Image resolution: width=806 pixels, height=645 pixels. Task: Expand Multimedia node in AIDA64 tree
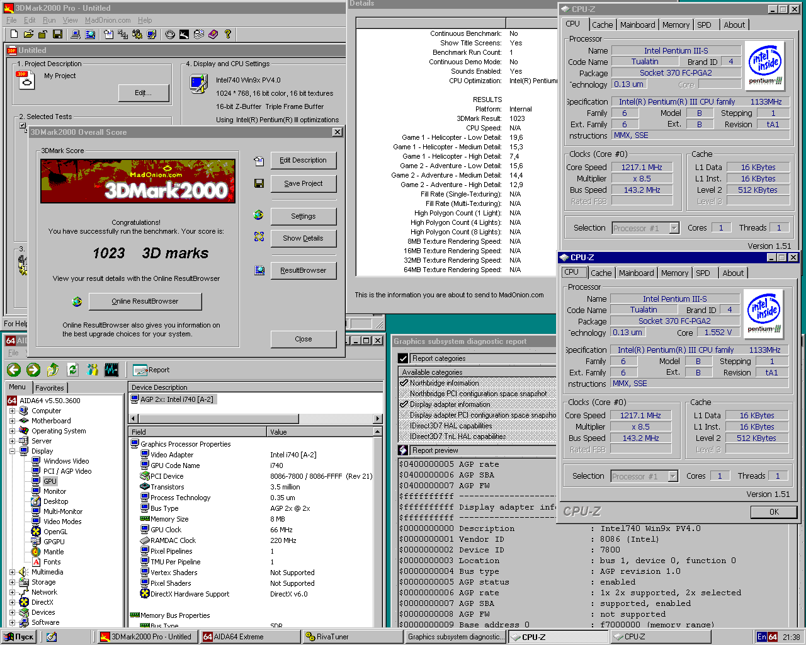click(x=12, y=572)
